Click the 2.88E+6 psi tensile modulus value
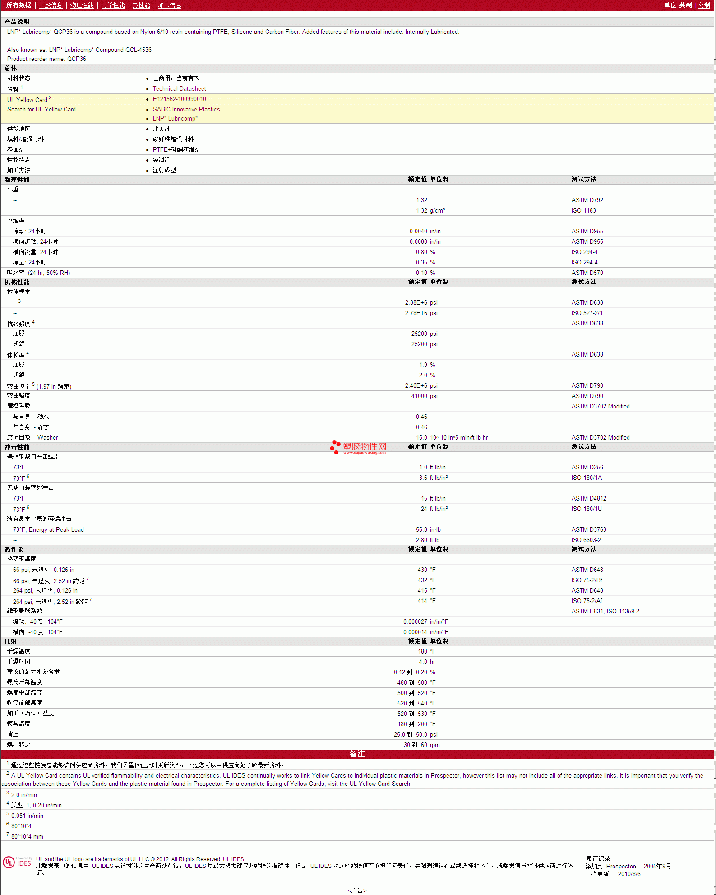 [421, 303]
